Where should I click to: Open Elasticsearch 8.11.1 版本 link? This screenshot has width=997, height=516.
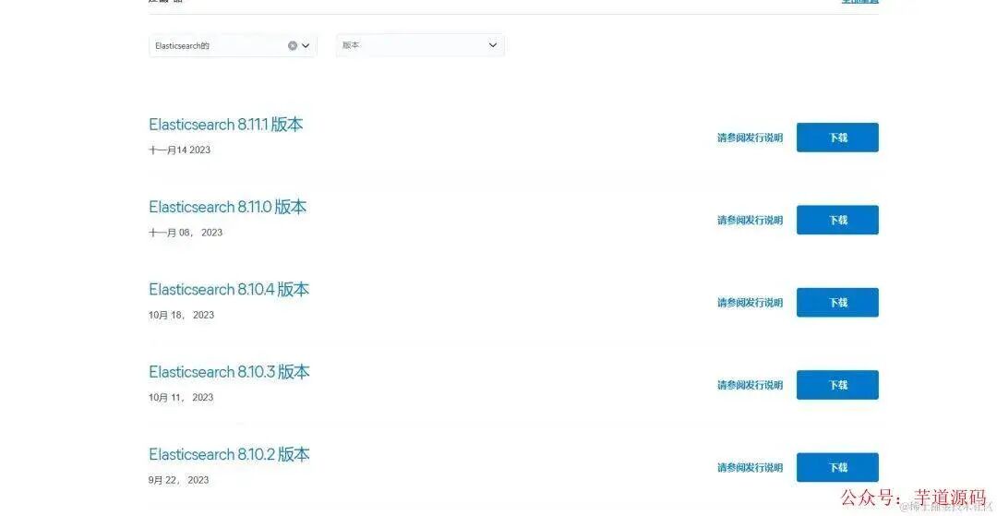226,125
